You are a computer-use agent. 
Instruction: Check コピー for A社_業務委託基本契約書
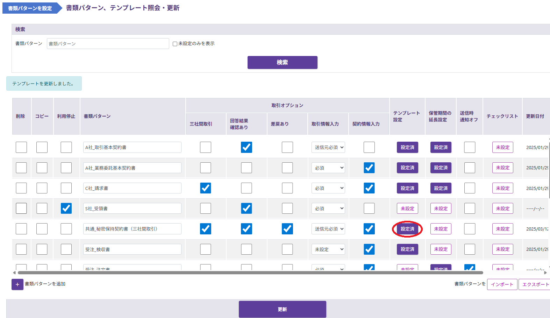[42, 168]
